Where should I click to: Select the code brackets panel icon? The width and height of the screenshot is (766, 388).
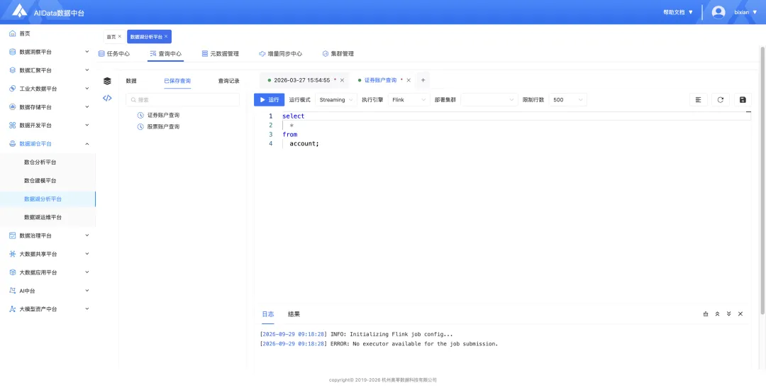[107, 98]
